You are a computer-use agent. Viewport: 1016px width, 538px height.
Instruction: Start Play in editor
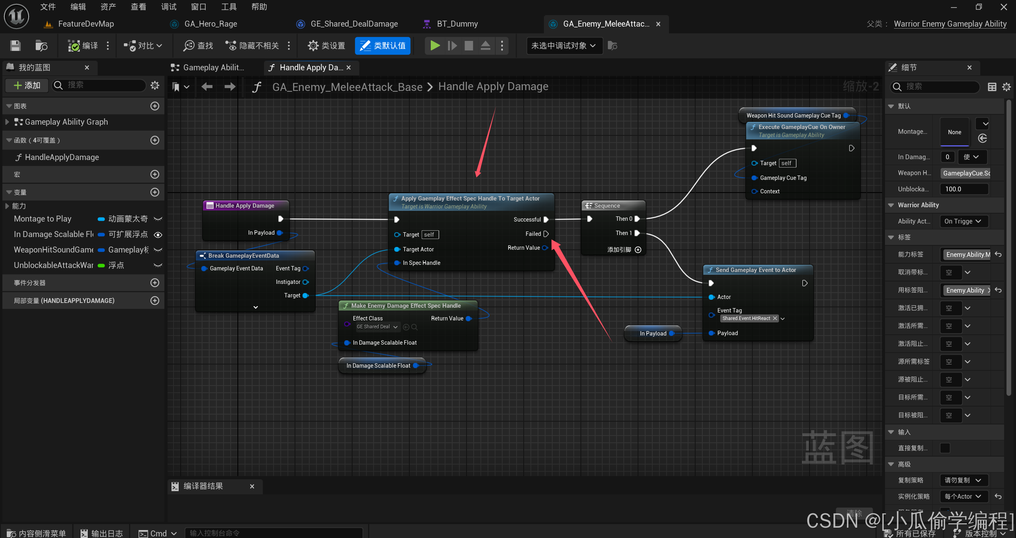[435, 46]
